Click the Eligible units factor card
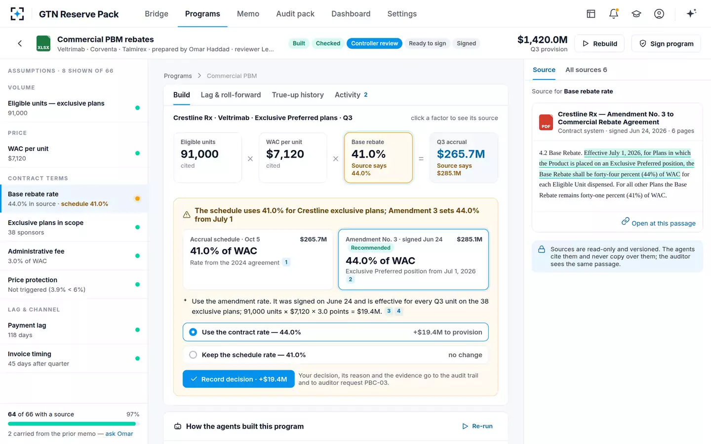The image size is (711, 444). (207, 157)
